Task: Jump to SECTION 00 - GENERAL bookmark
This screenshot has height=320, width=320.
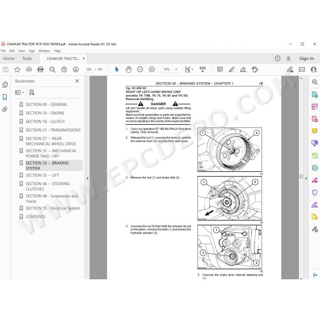Action: coord(46,105)
